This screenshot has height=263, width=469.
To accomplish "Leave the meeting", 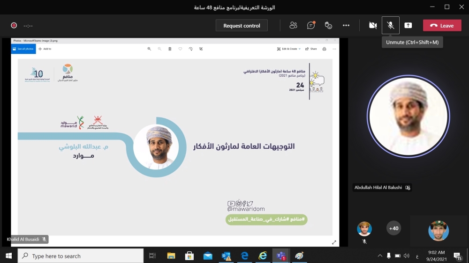I will point(442,26).
